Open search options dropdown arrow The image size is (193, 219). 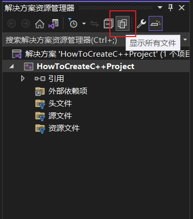point(185,40)
